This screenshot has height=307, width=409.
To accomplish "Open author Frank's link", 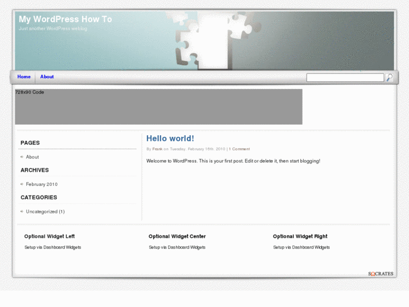I will [158, 149].
